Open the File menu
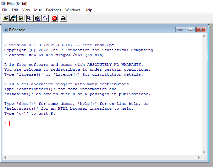 (5, 10)
